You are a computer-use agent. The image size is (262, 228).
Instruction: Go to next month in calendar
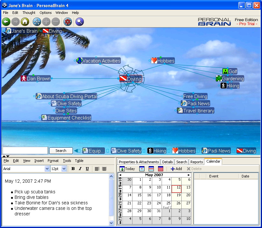pyautogui.click(x=189, y=175)
